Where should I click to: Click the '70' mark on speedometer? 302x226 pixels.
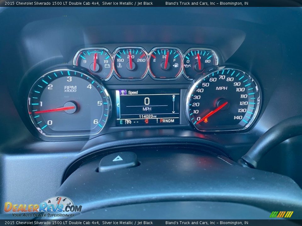[222, 77]
